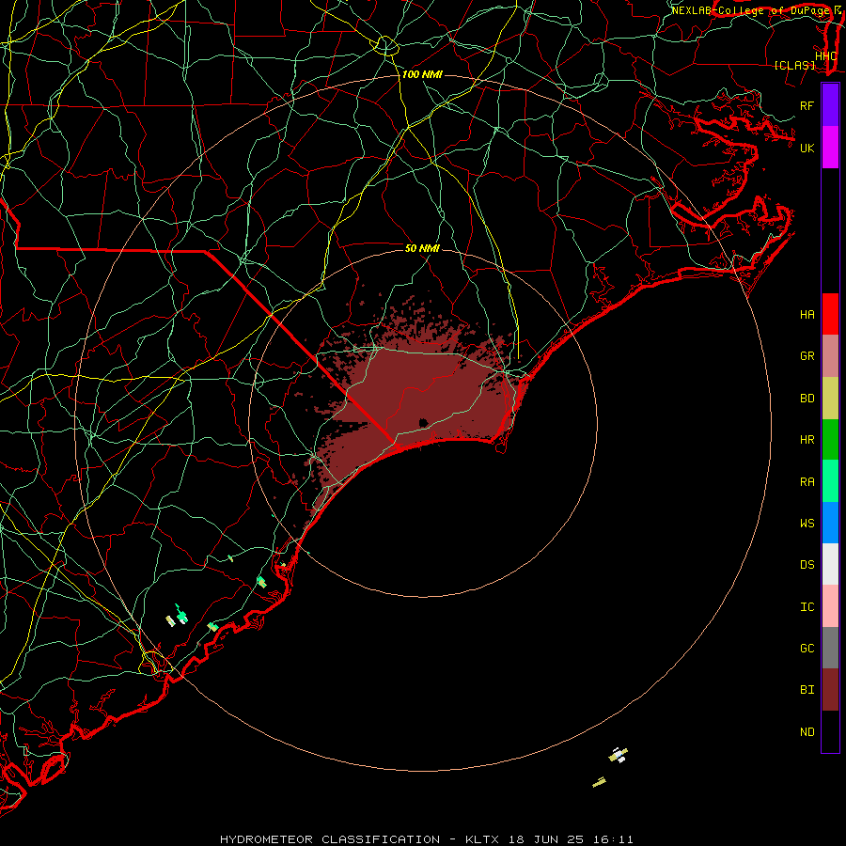Click the 100 NMI range ring label

422,74
